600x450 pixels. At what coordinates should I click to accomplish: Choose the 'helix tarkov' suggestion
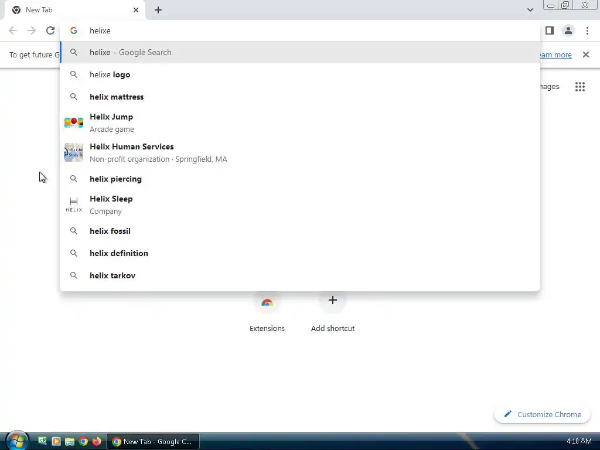pos(300,275)
